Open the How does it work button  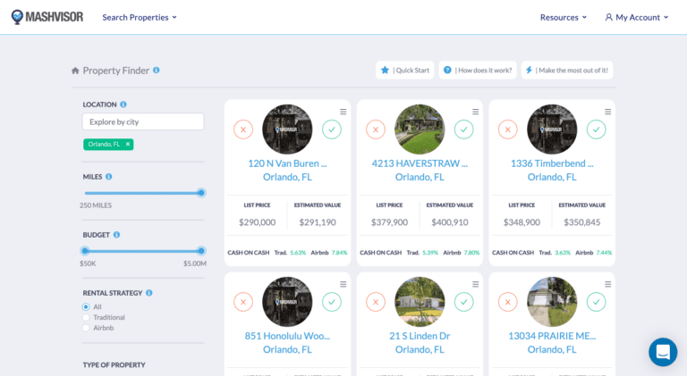click(478, 71)
